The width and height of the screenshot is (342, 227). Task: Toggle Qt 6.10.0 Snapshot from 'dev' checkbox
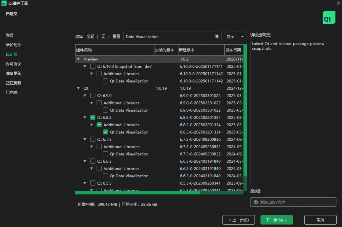(93, 66)
